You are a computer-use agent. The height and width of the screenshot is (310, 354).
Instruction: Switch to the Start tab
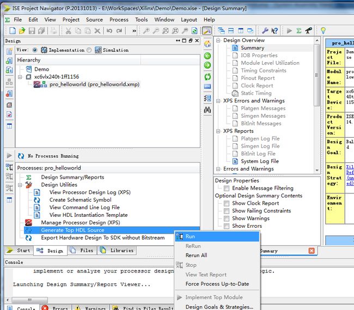[19, 251]
